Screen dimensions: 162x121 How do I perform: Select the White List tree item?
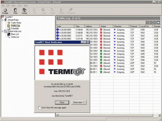click(15, 37)
